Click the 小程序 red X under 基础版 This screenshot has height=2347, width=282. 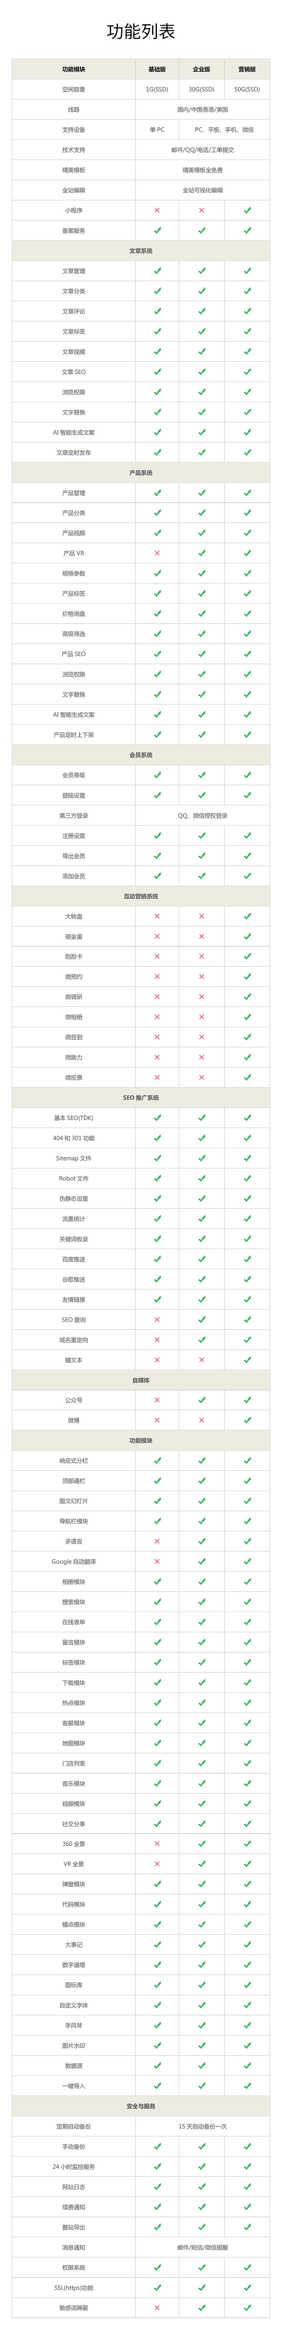(x=157, y=211)
